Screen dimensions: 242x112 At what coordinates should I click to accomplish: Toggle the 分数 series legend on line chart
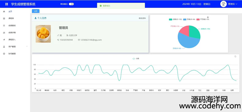(136, 59)
